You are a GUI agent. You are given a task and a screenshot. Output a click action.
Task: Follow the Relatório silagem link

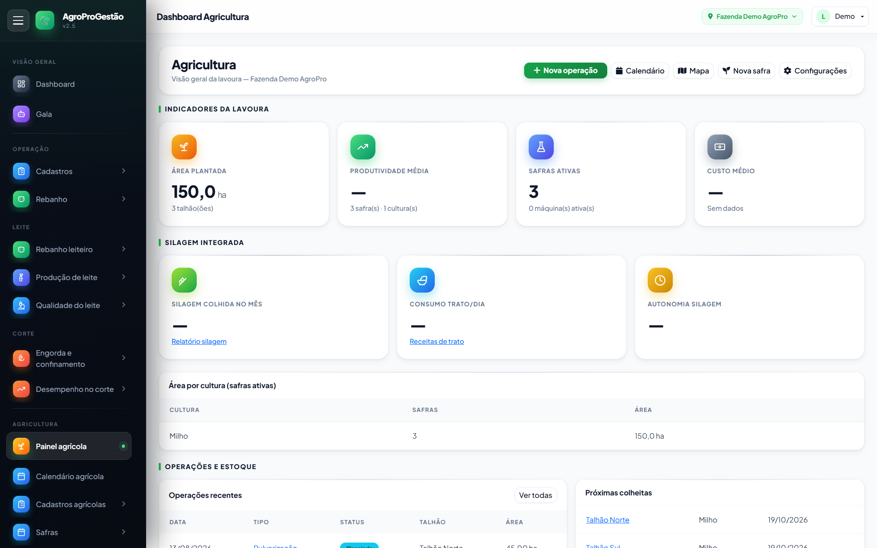(x=199, y=341)
